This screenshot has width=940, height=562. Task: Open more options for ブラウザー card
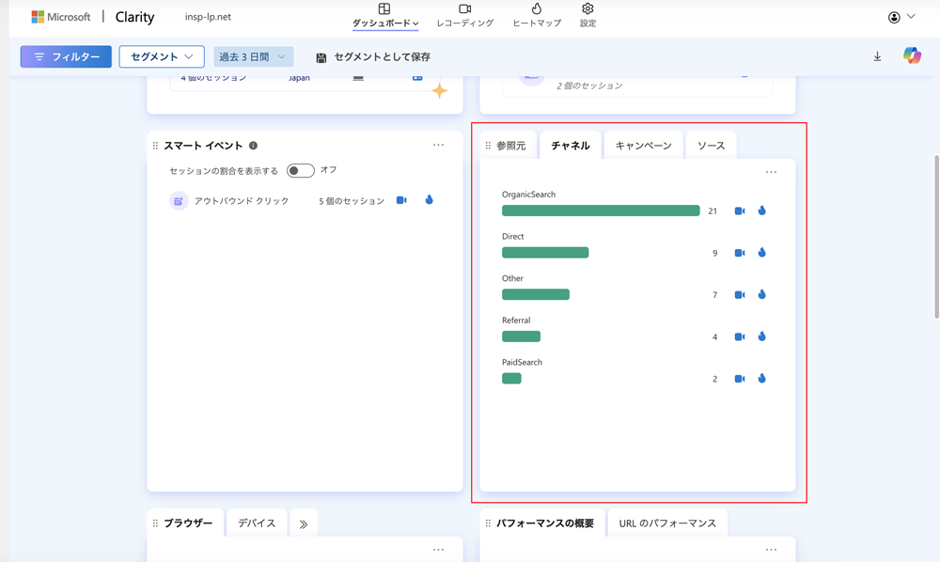[438, 550]
